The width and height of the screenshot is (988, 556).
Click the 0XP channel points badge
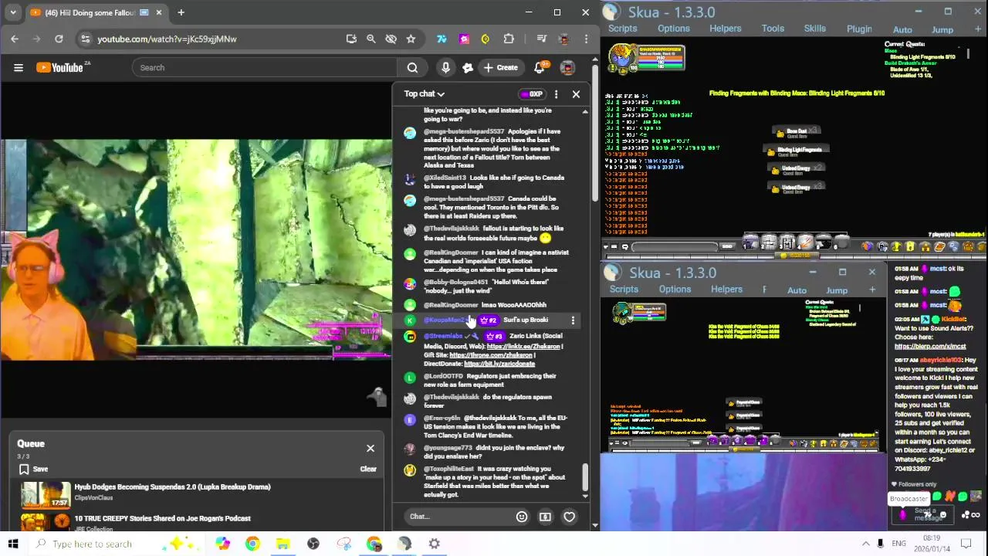pyautogui.click(x=532, y=94)
